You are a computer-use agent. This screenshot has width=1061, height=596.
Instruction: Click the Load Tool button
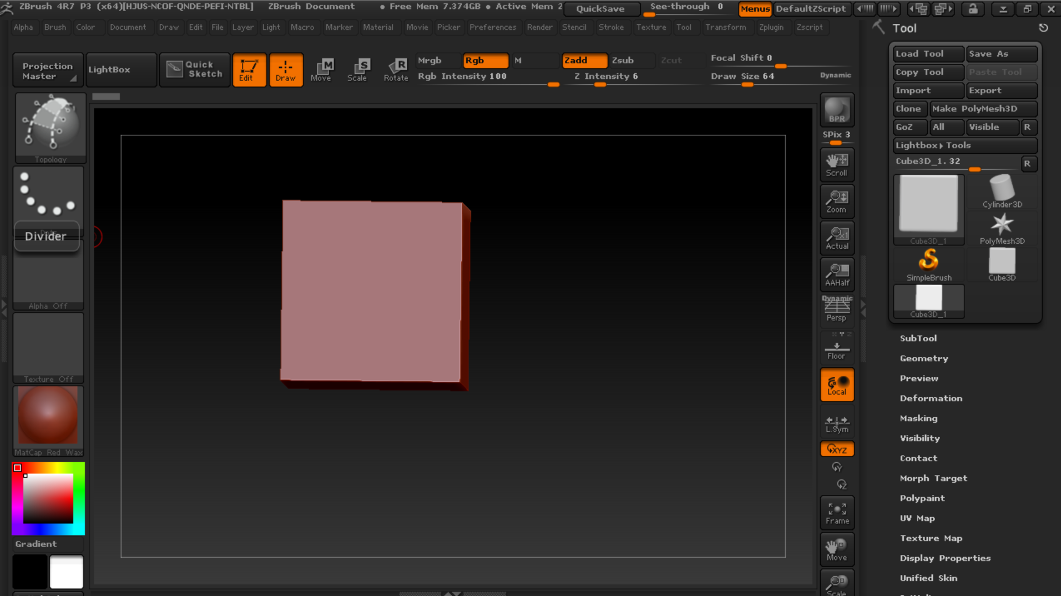928,54
